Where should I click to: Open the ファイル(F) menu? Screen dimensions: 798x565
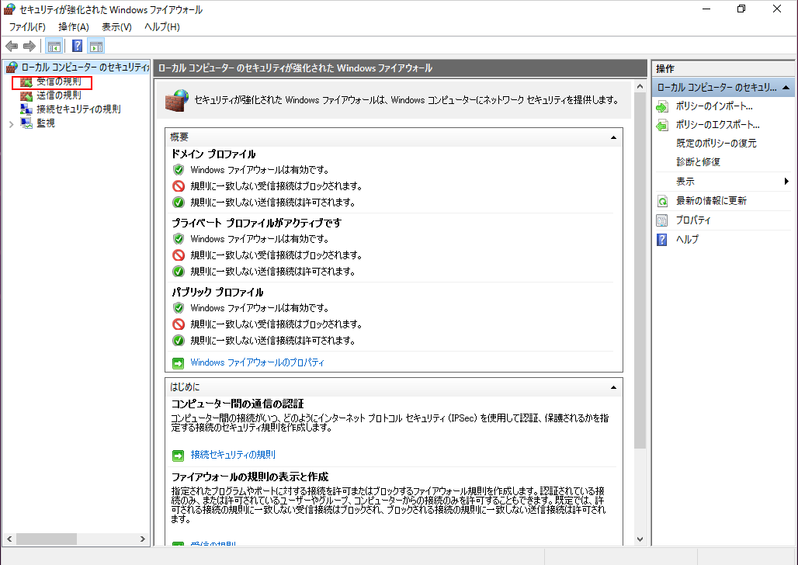[27, 27]
